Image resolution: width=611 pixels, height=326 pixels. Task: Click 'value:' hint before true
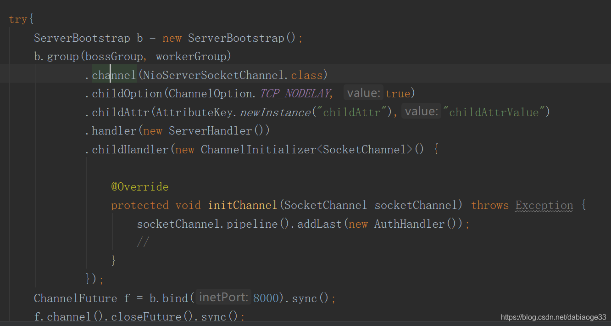click(364, 93)
